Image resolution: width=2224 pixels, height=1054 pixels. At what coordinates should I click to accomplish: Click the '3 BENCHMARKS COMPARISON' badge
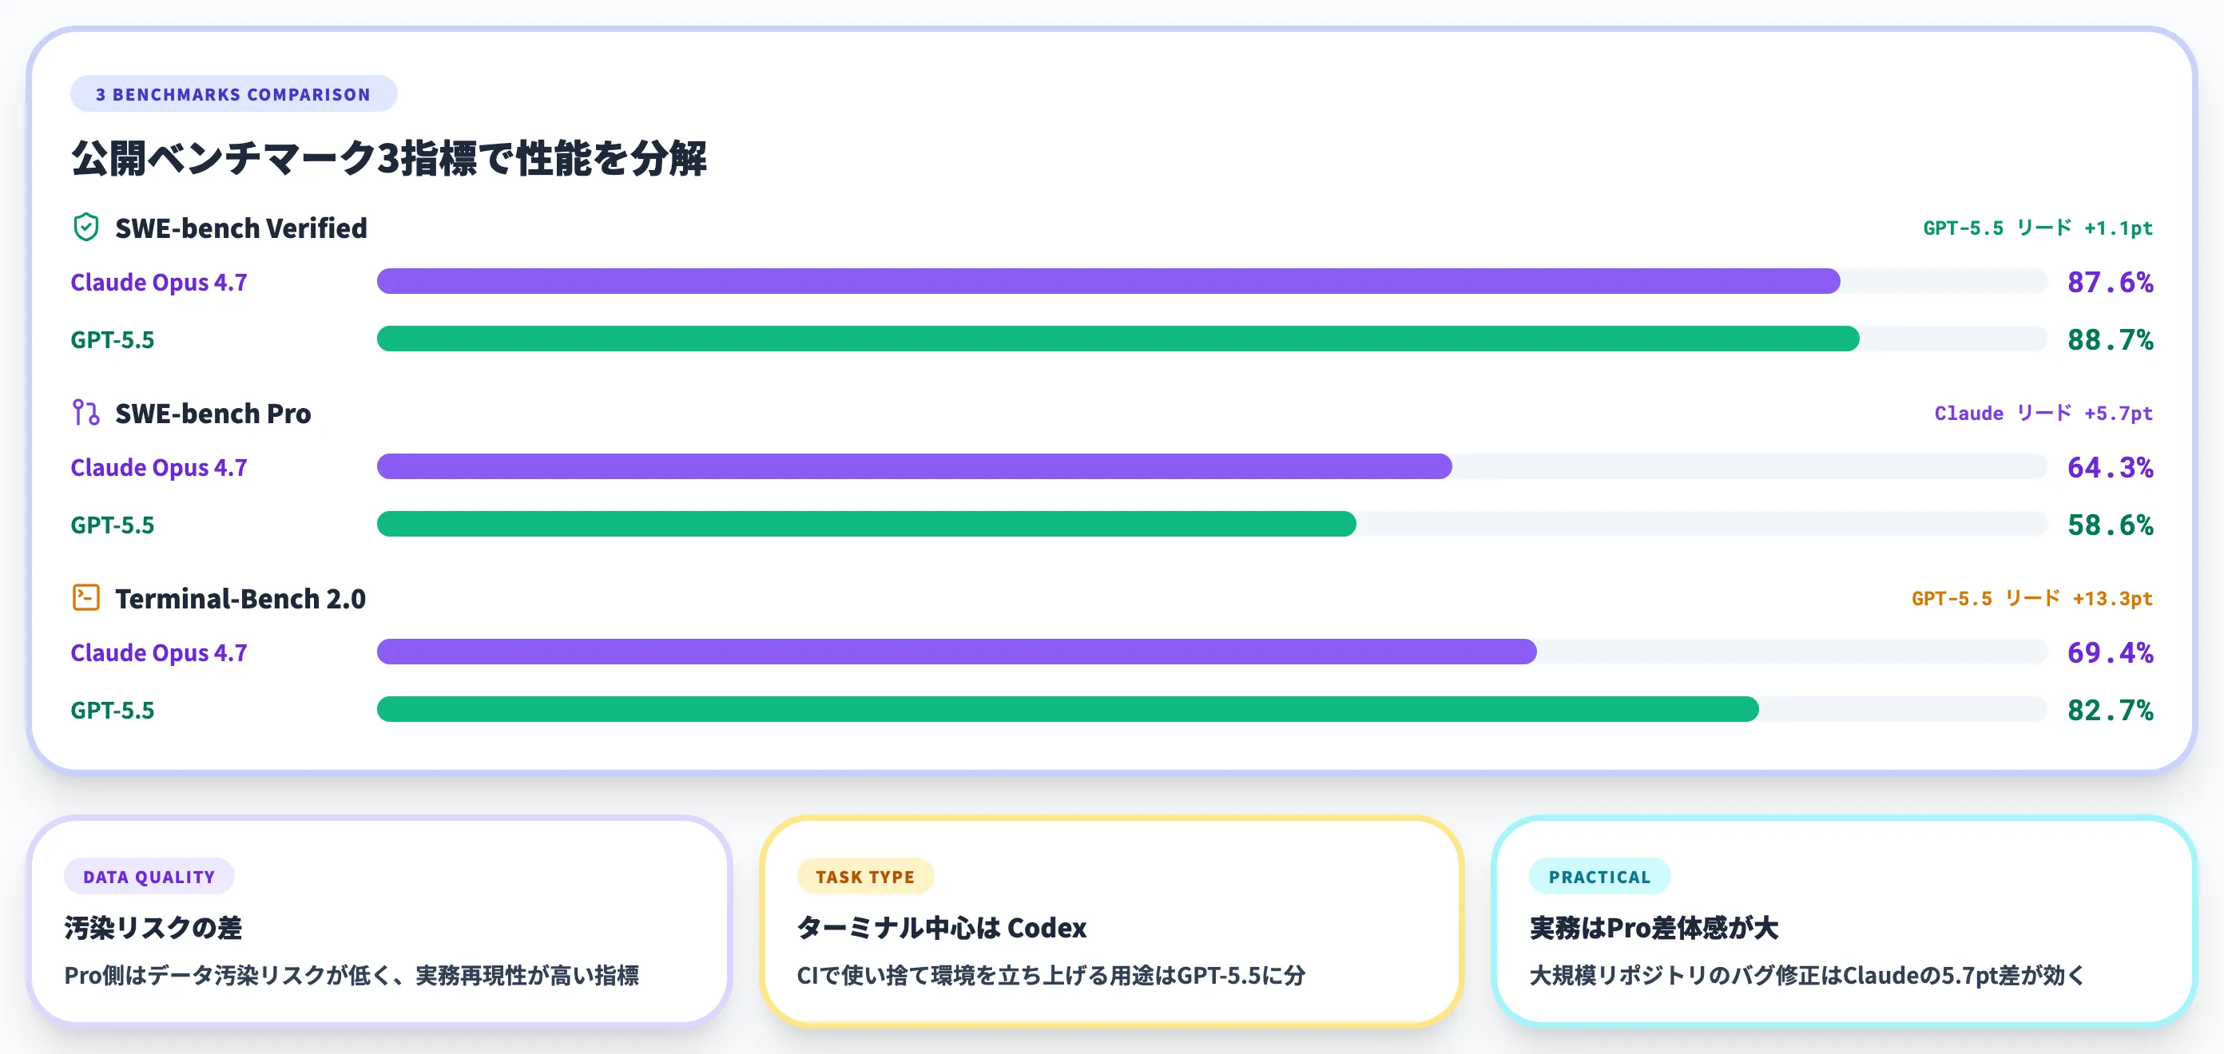pyautogui.click(x=233, y=94)
